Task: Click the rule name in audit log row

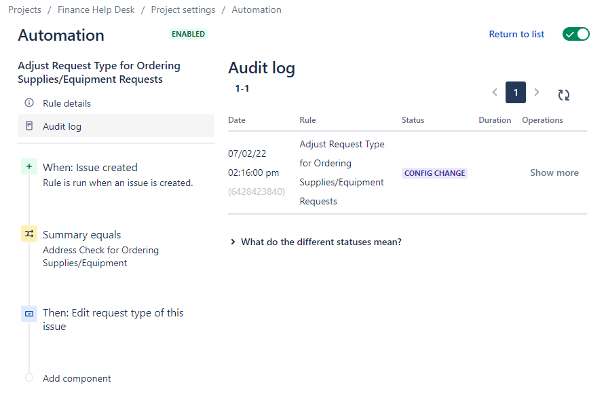Action: (x=342, y=172)
